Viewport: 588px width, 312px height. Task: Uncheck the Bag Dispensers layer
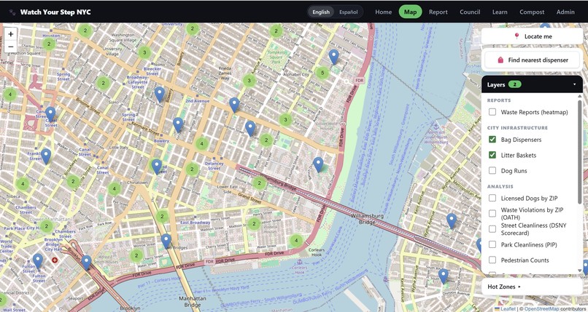(492, 140)
